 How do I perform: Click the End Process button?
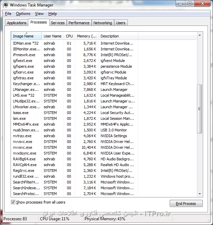tap(186, 204)
